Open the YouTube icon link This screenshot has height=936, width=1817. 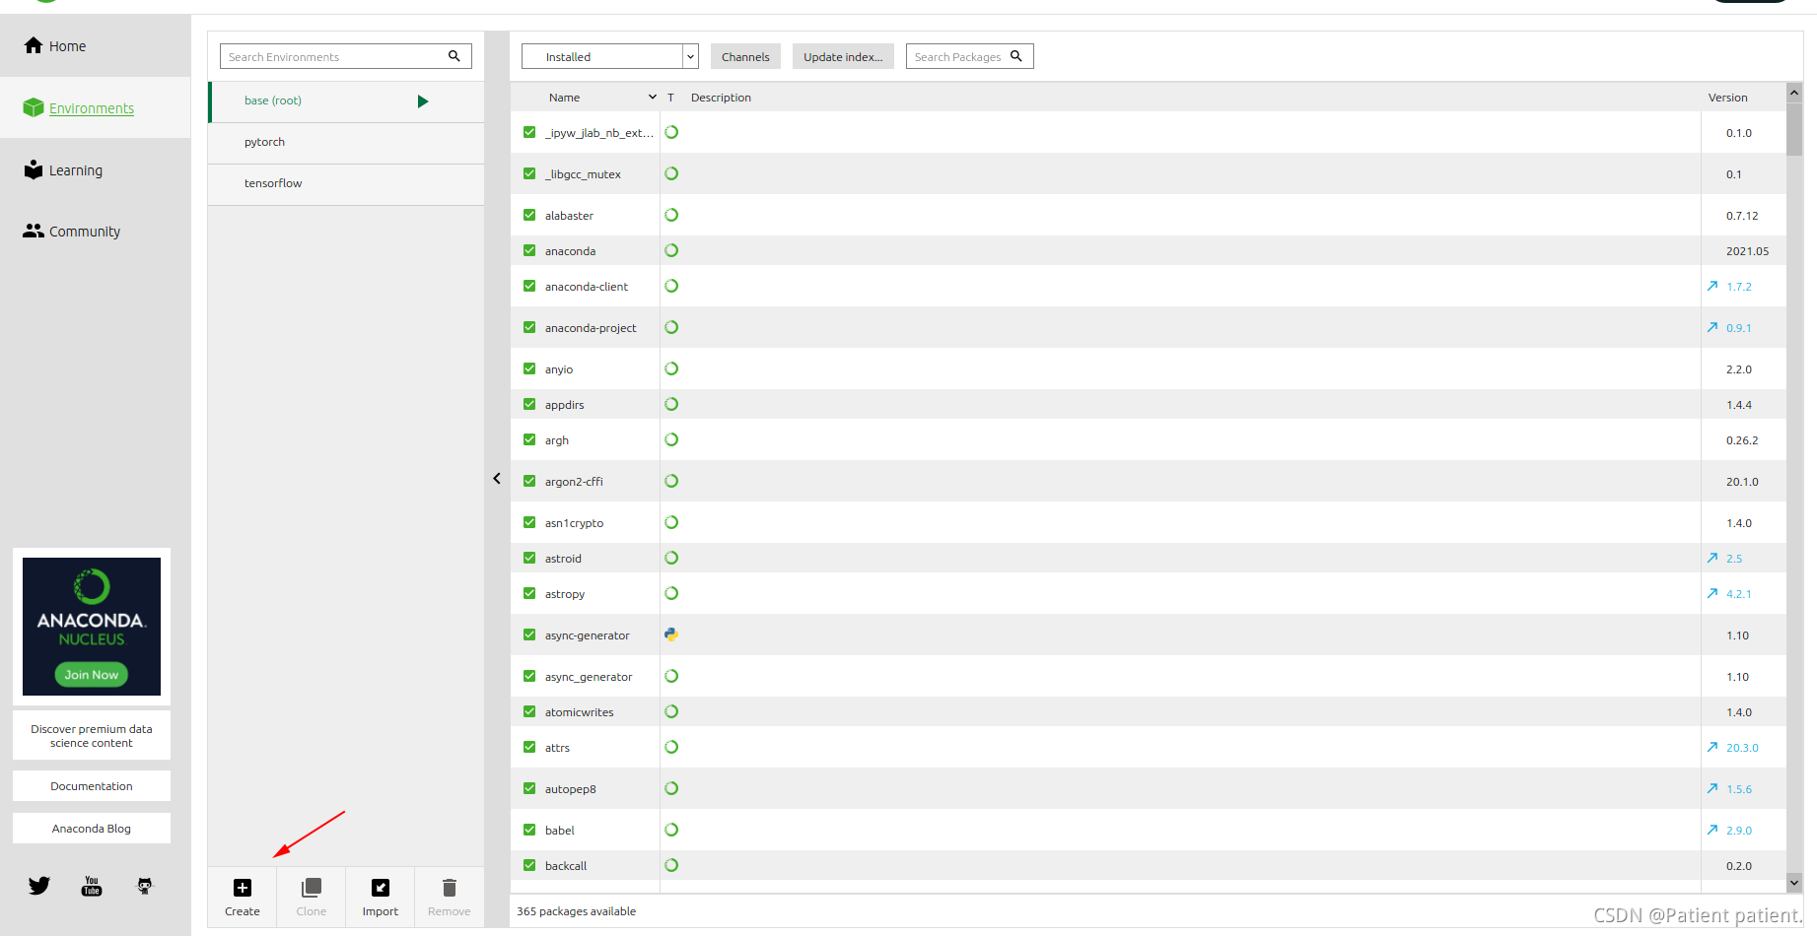[92, 886]
